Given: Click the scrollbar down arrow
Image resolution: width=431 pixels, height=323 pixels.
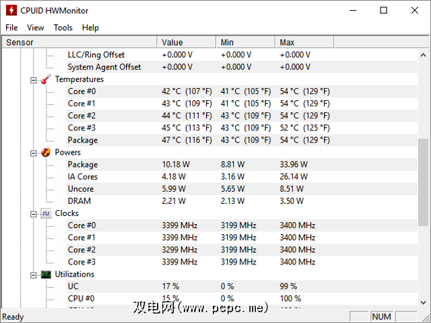Looking at the screenshot, I should pos(423,302).
